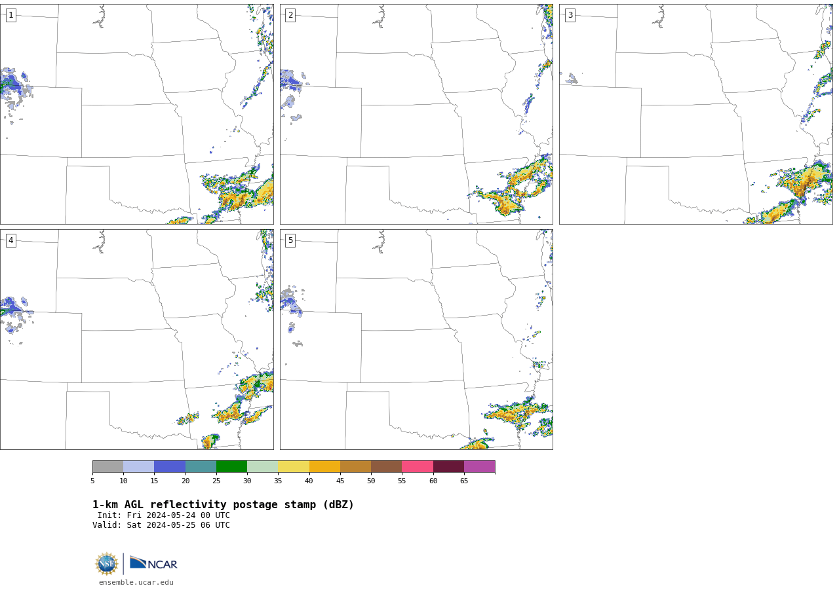Screen dimensions: 839x590
Task: Click the colorbar tick label 65
Action: pyautogui.click(x=464, y=481)
